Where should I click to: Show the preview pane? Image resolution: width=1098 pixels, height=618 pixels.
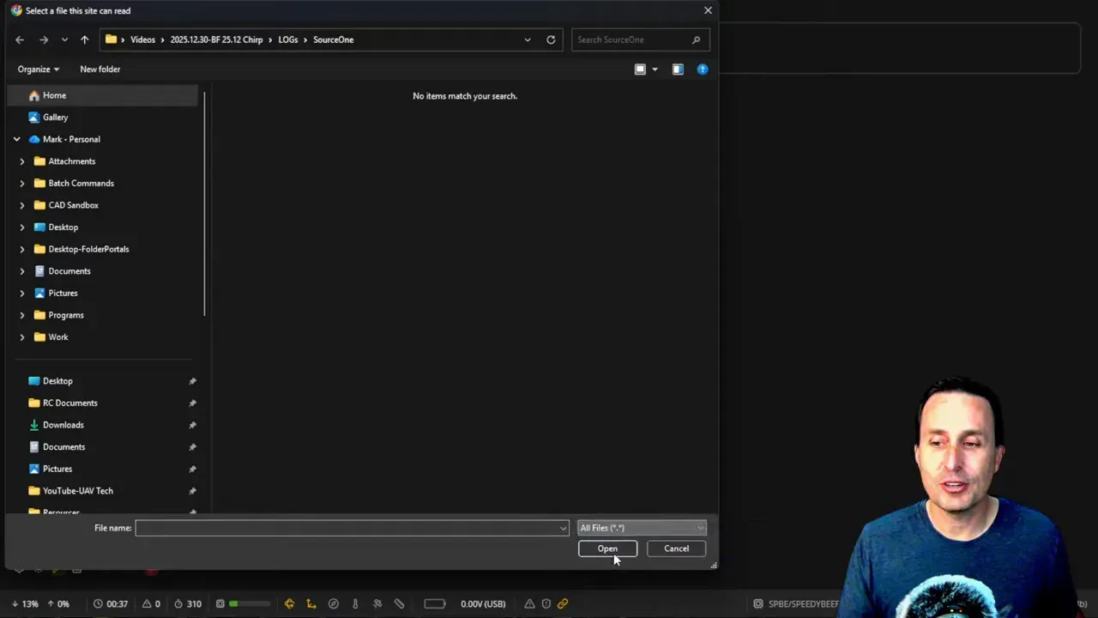(678, 69)
